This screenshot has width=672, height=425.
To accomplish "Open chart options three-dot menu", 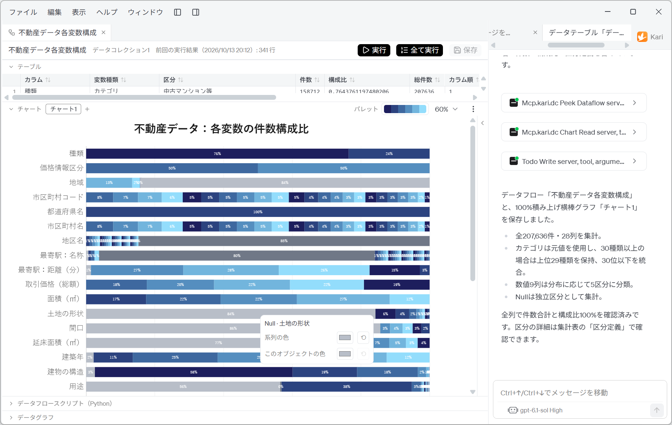I will 473,109.
